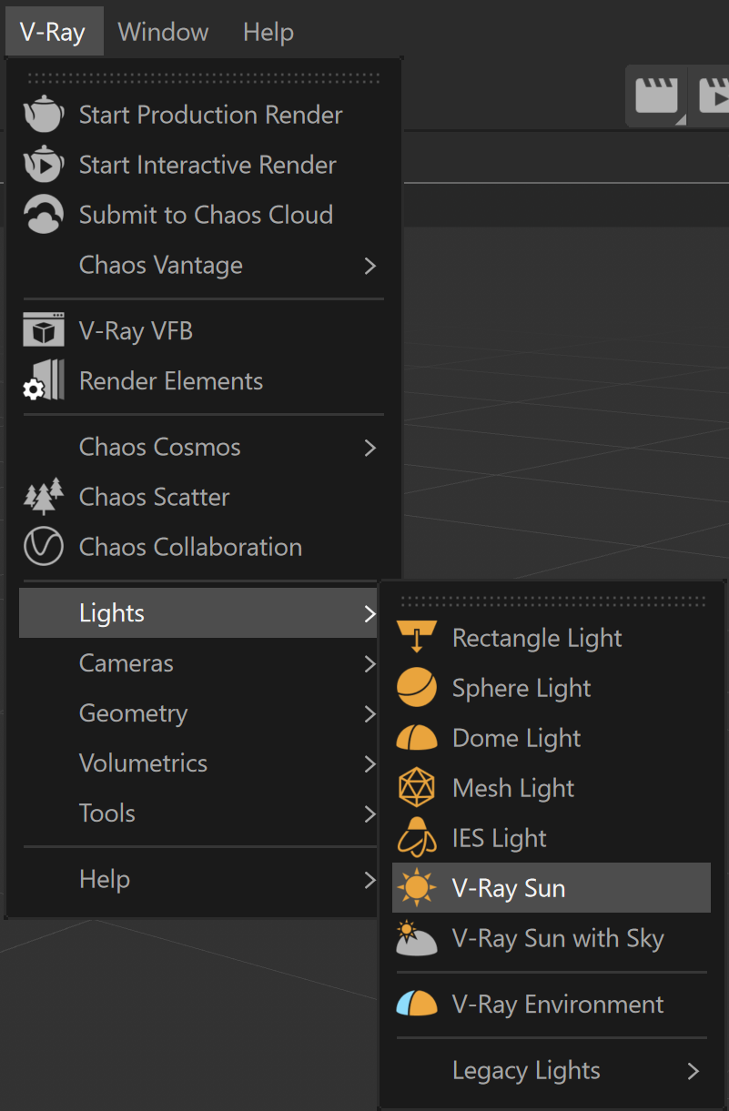Click the Start Interactive Render teapot icon
The image size is (729, 1111).
tap(43, 165)
